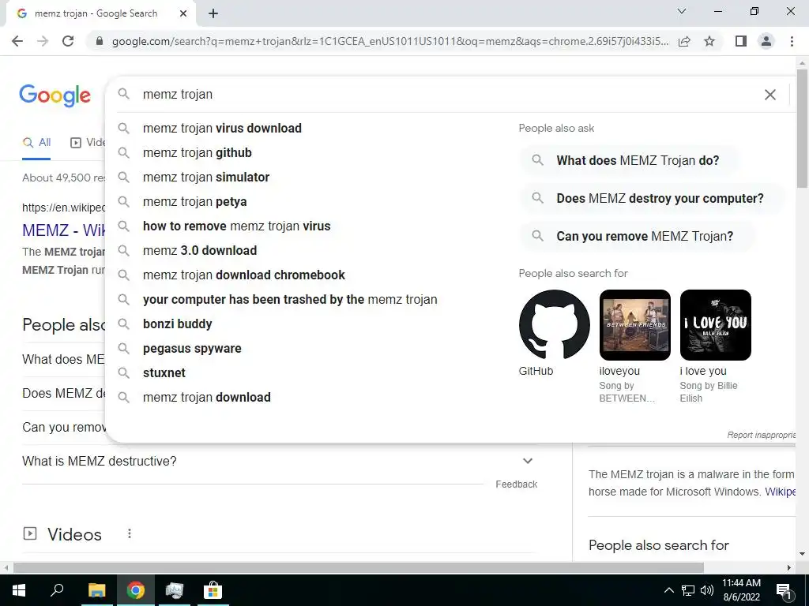Click the Chrome taskbar icon
This screenshot has width=809, height=606.
click(136, 590)
